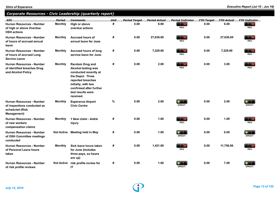Viewport: 280px width, 198px height.
Task: Click green Period indicator for OSH Committee meetings
Action: coord(182,134)
